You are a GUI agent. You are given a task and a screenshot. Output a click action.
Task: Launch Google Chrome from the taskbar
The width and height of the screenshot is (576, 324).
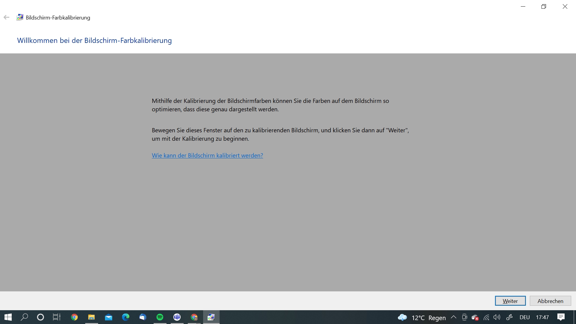(74, 317)
